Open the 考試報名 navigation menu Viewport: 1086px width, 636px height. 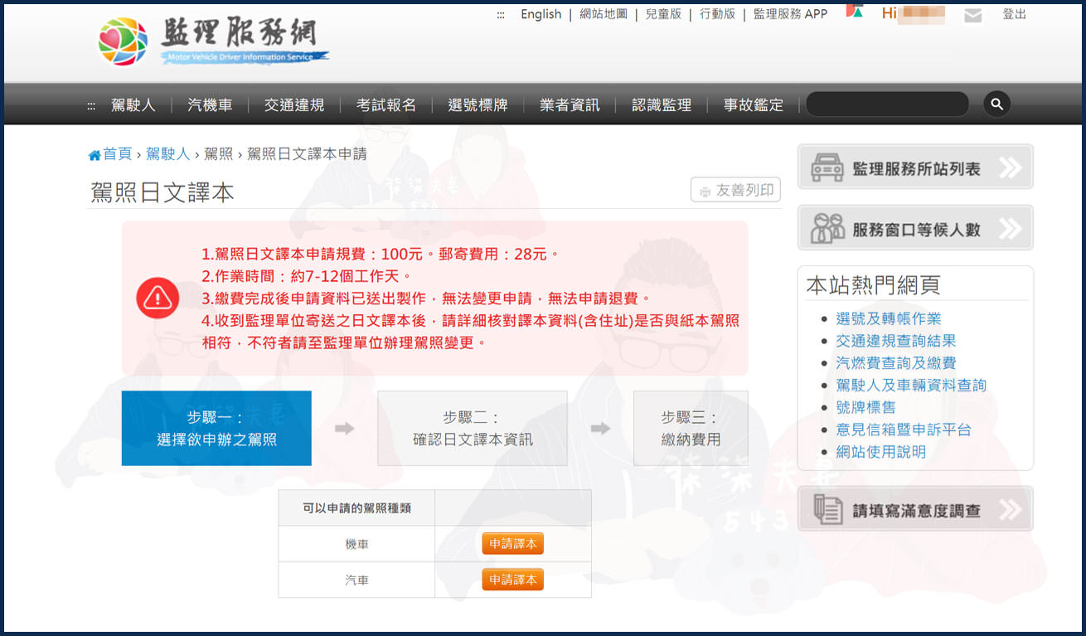386,105
